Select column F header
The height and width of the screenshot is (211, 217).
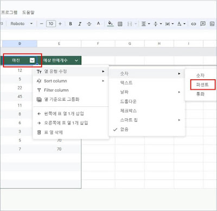98,44
